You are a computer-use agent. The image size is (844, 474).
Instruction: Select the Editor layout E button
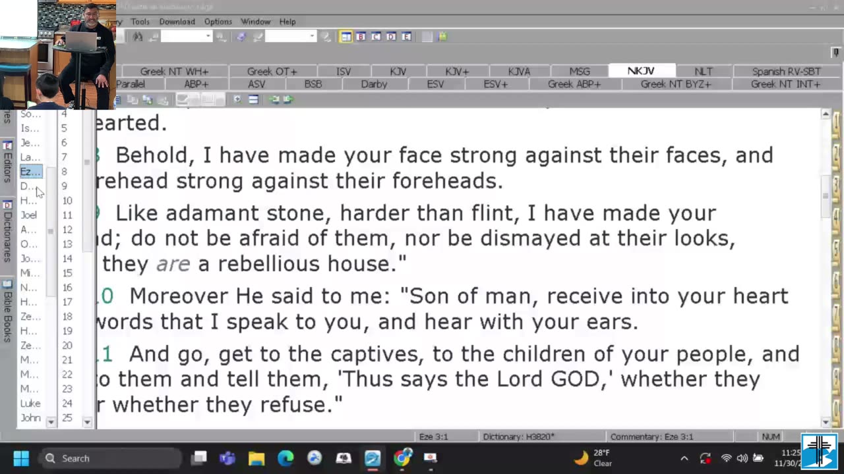(x=406, y=37)
